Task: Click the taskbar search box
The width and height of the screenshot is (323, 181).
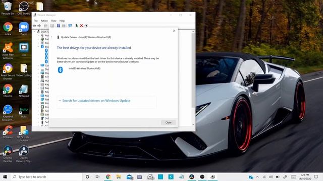Action: click(46, 176)
